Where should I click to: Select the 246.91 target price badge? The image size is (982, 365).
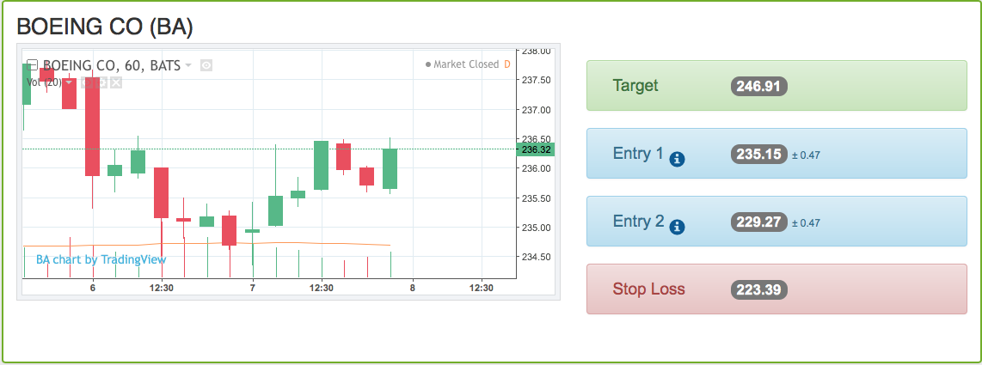[x=758, y=86]
